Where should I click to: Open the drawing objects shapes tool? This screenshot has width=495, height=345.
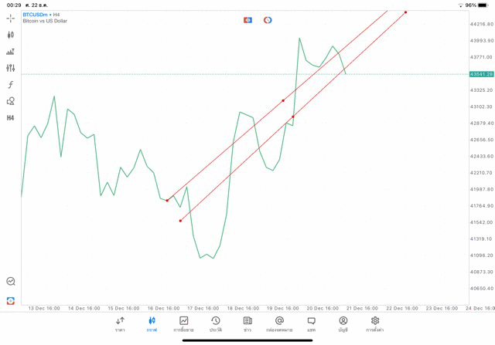(11, 101)
